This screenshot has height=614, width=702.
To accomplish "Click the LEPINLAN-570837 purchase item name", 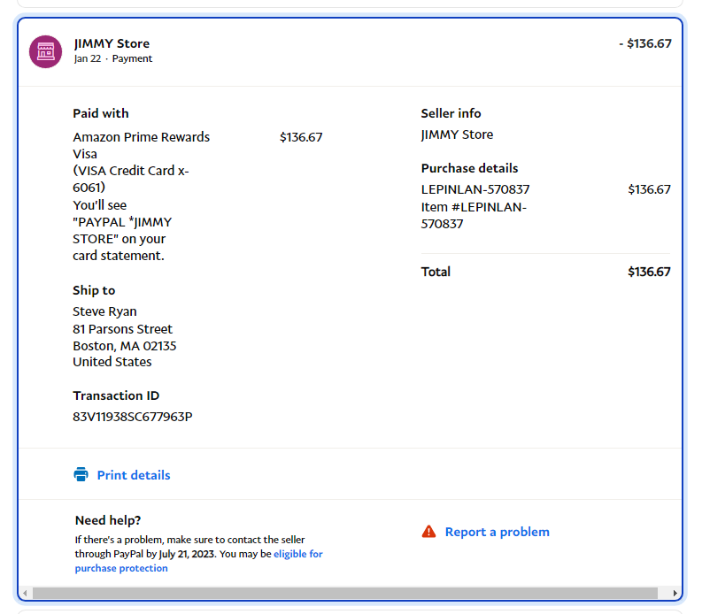I will click(475, 189).
